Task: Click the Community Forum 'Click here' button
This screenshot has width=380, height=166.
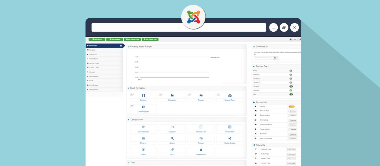Action: 293,125
